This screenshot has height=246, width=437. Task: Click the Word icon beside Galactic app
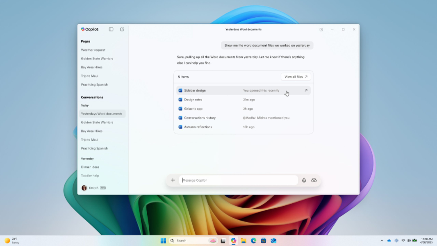(x=180, y=109)
